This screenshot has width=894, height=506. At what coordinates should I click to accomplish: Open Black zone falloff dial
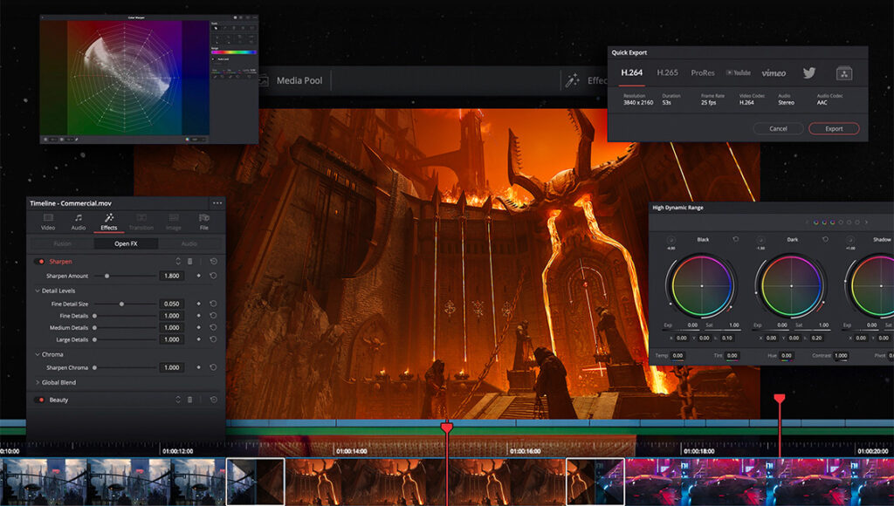pos(671,240)
